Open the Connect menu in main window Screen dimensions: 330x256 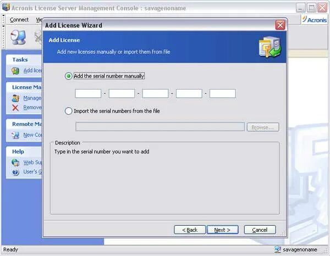pos(19,20)
